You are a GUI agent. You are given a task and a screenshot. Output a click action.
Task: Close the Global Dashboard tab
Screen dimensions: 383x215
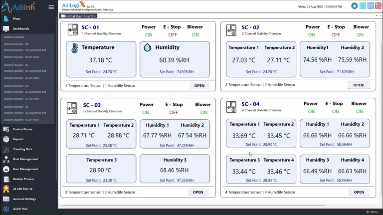coord(95,16)
